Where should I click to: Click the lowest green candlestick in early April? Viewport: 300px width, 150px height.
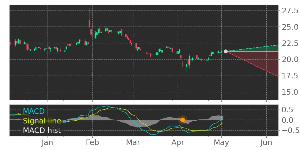(187, 65)
